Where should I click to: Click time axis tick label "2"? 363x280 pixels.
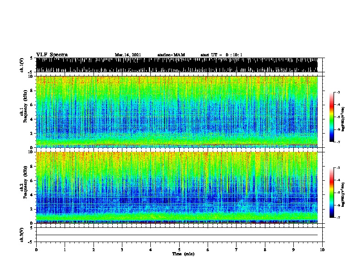(x=93, y=250)
